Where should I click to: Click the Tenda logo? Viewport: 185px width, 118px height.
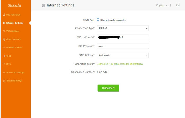coord(14,5)
